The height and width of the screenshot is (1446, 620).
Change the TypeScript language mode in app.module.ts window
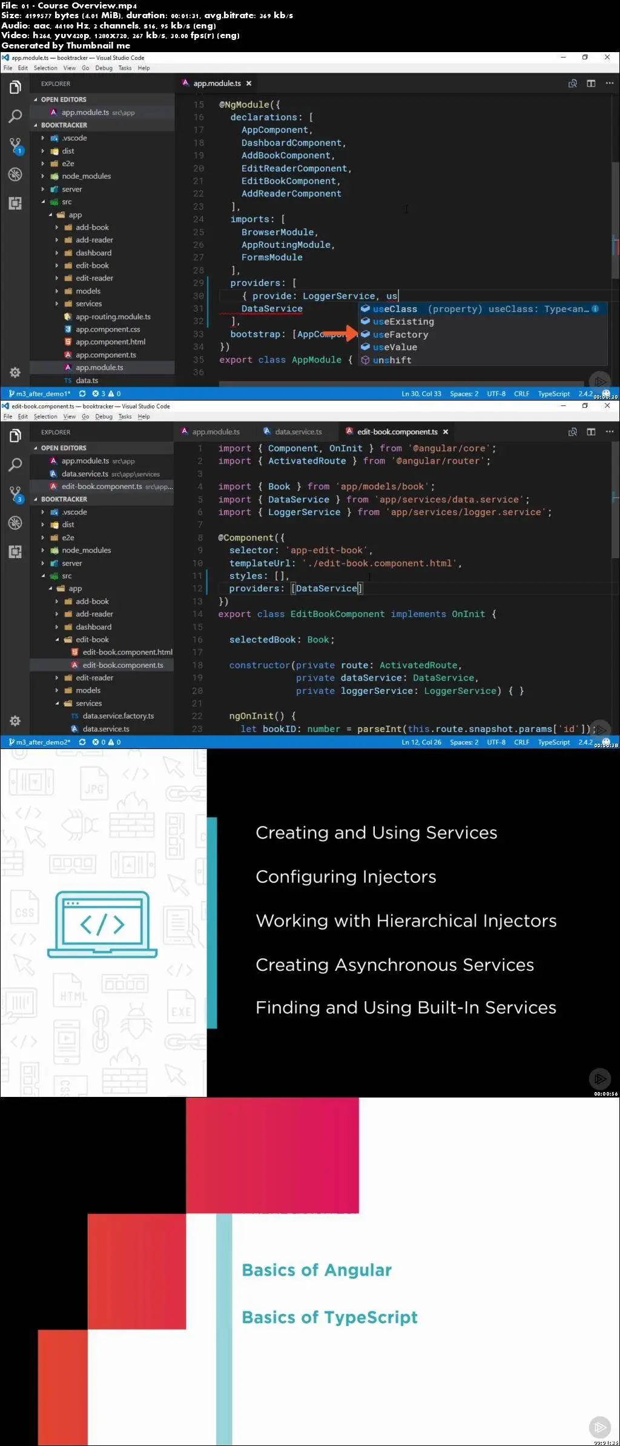[x=554, y=394]
